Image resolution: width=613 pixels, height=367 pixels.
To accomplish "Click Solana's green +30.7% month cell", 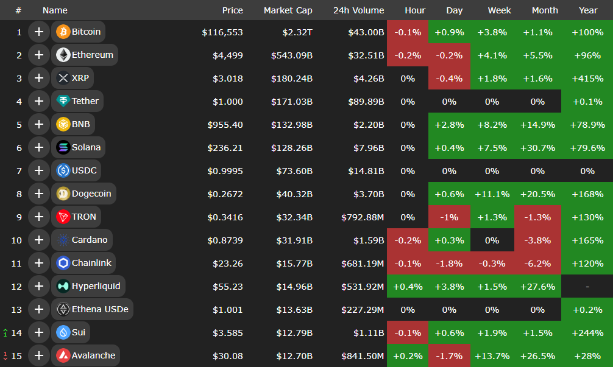I will (537, 147).
